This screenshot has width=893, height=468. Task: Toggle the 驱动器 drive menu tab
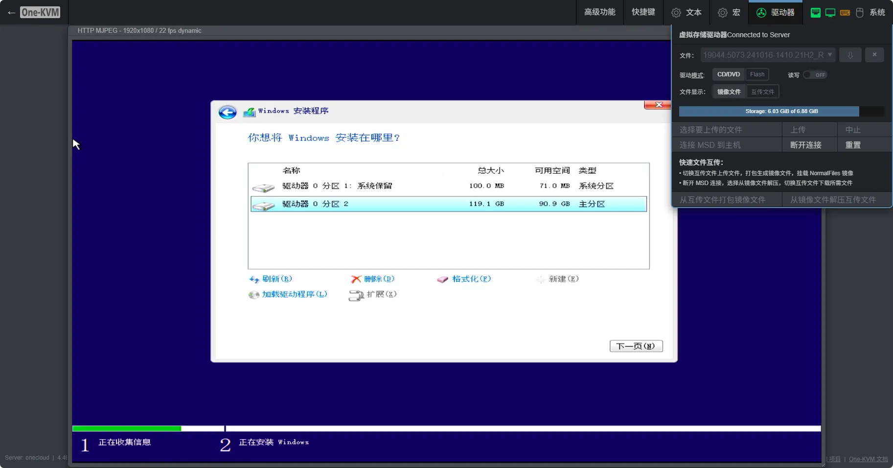click(776, 12)
